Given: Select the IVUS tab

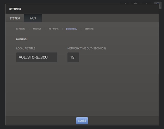Looking at the screenshot, I should [x=33, y=18].
